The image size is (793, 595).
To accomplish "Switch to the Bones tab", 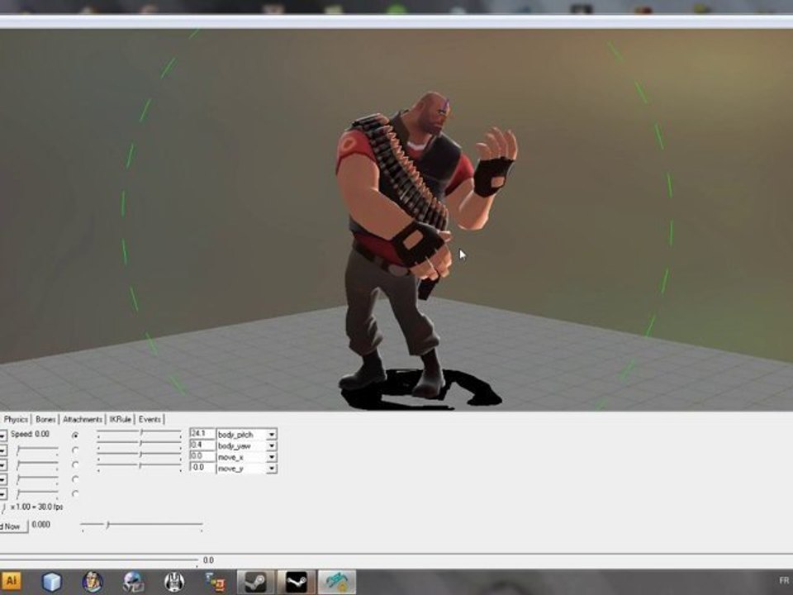I will click(45, 420).
